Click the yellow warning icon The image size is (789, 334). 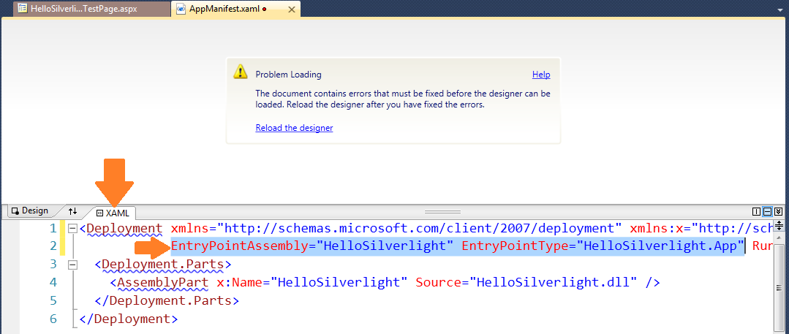241,72
